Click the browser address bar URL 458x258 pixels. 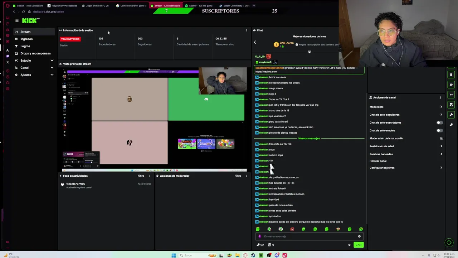click(48, 12)
